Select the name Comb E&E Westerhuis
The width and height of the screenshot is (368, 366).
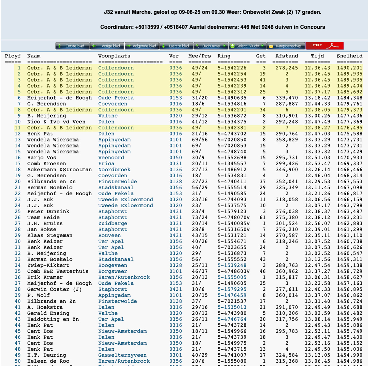click(58, 271)
